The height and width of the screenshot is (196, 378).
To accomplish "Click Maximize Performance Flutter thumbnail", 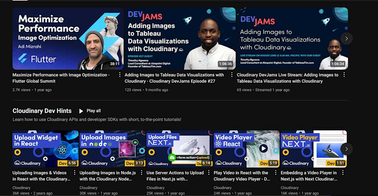I will (x=68, y=39).
